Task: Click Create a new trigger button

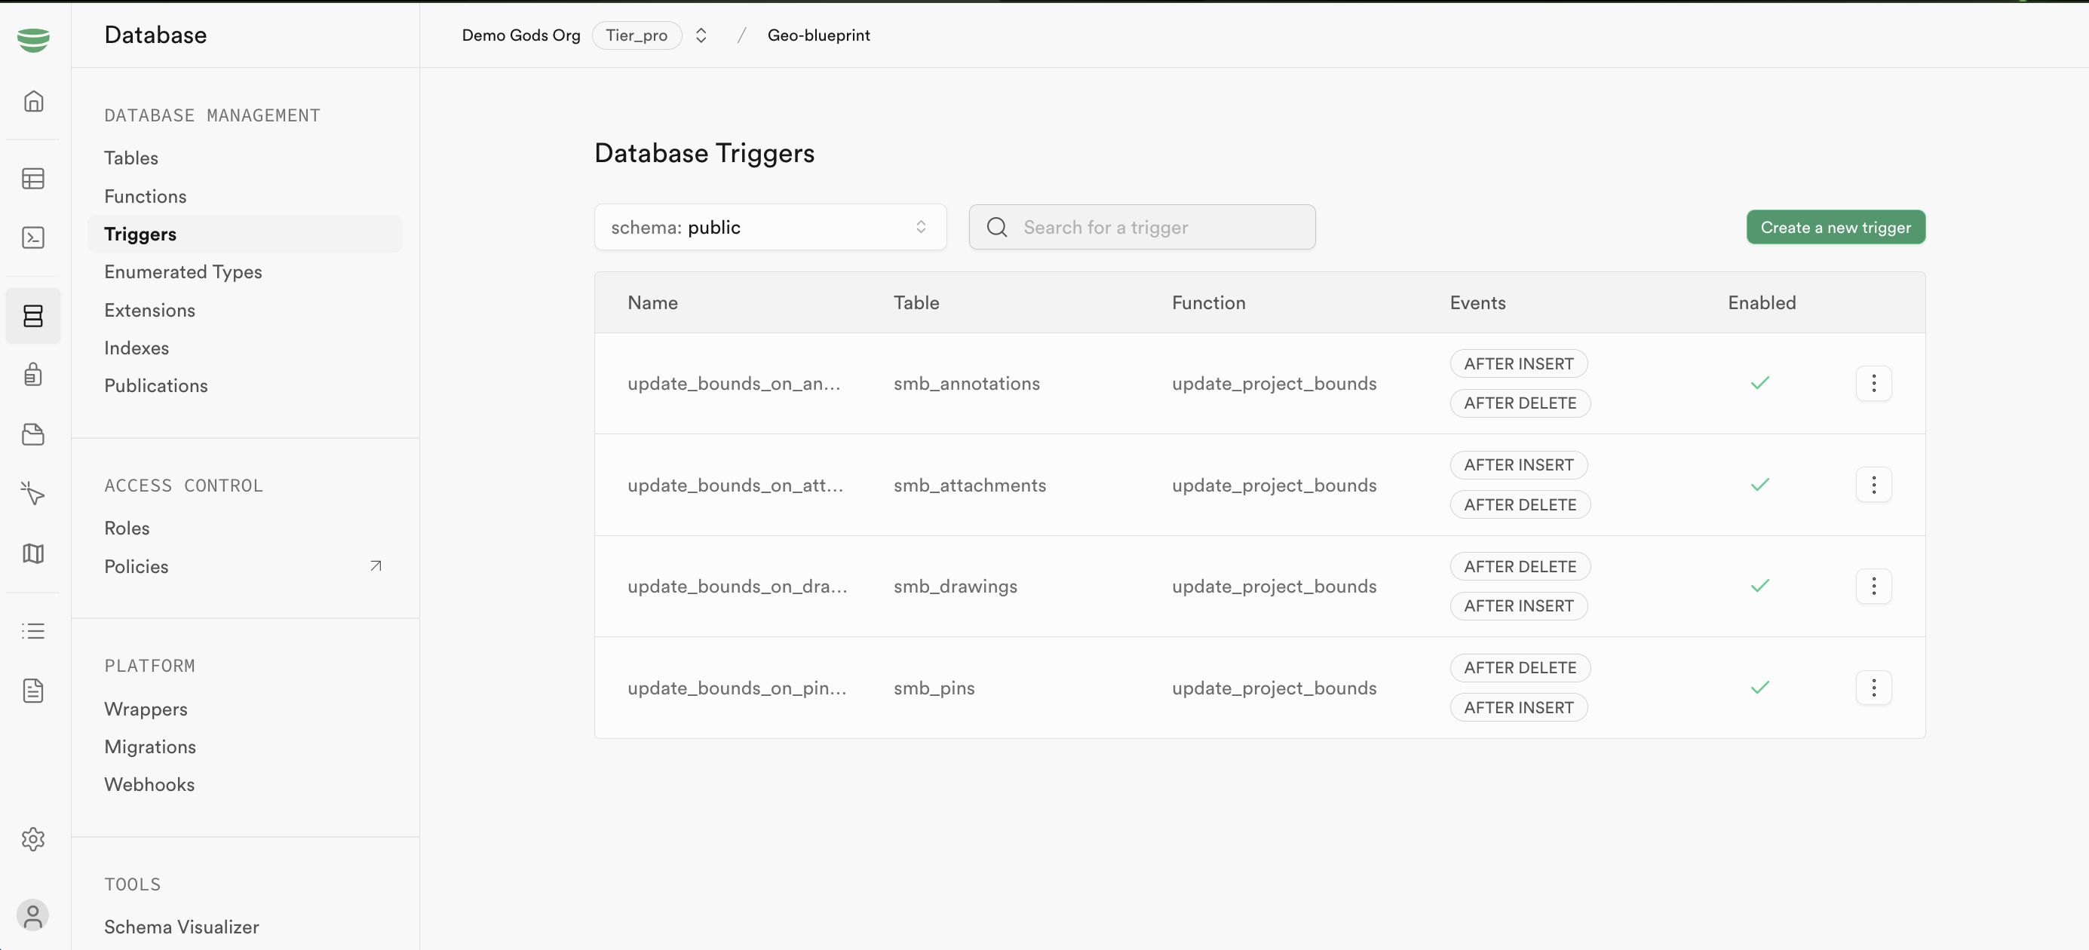Action: [1835, 227]
